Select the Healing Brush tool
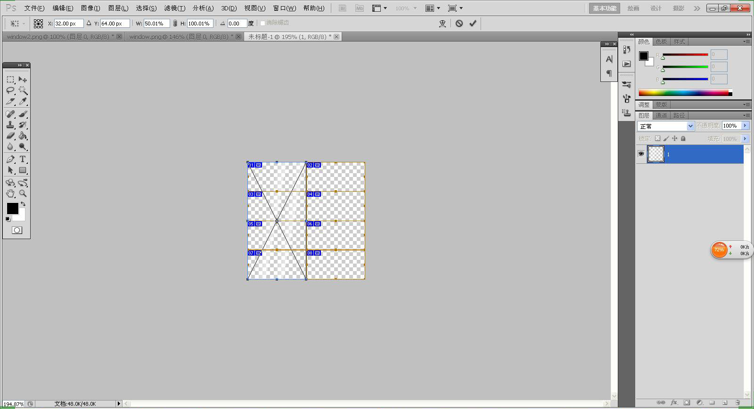The height and width of the screenshot is (409, 754). click(x=10, y=114)
